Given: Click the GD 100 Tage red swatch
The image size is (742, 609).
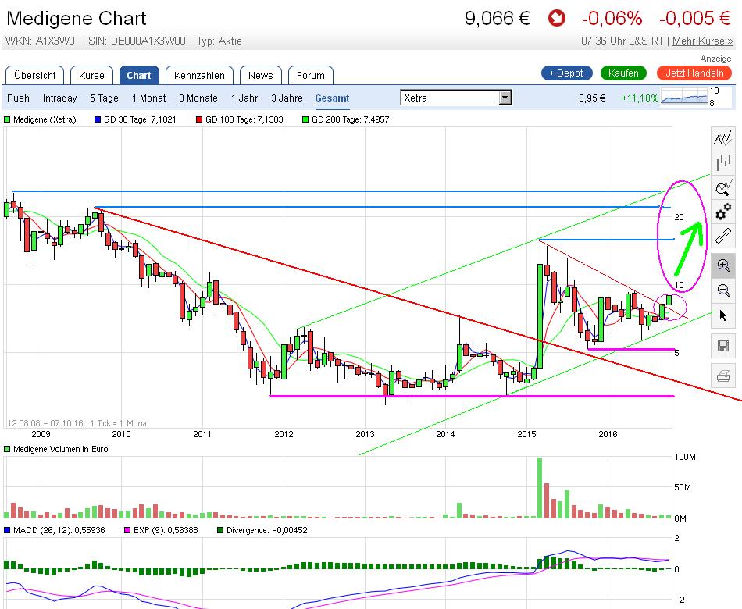Looking at the screenshot, I should [199, 119].
